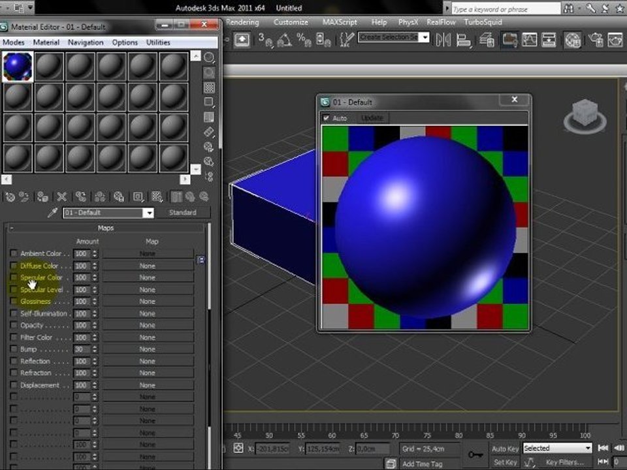Screen dimensions: 627x470
Task: Open the Selected key filter dropdown
Action: point(557,448)
